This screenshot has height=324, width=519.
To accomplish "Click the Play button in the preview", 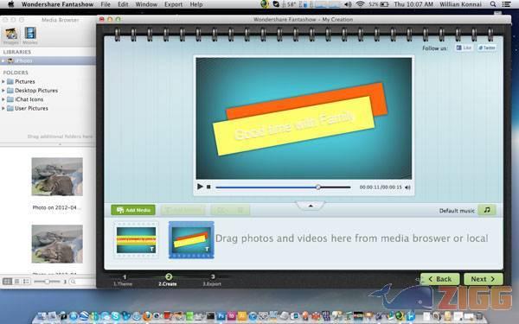I will [x=200, y=187].
